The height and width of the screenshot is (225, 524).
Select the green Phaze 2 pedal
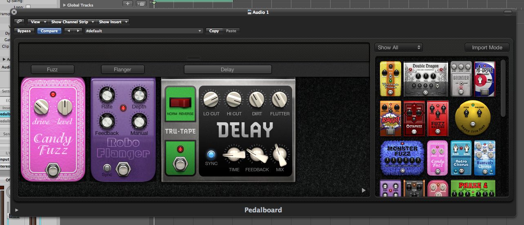click(473, 188)
